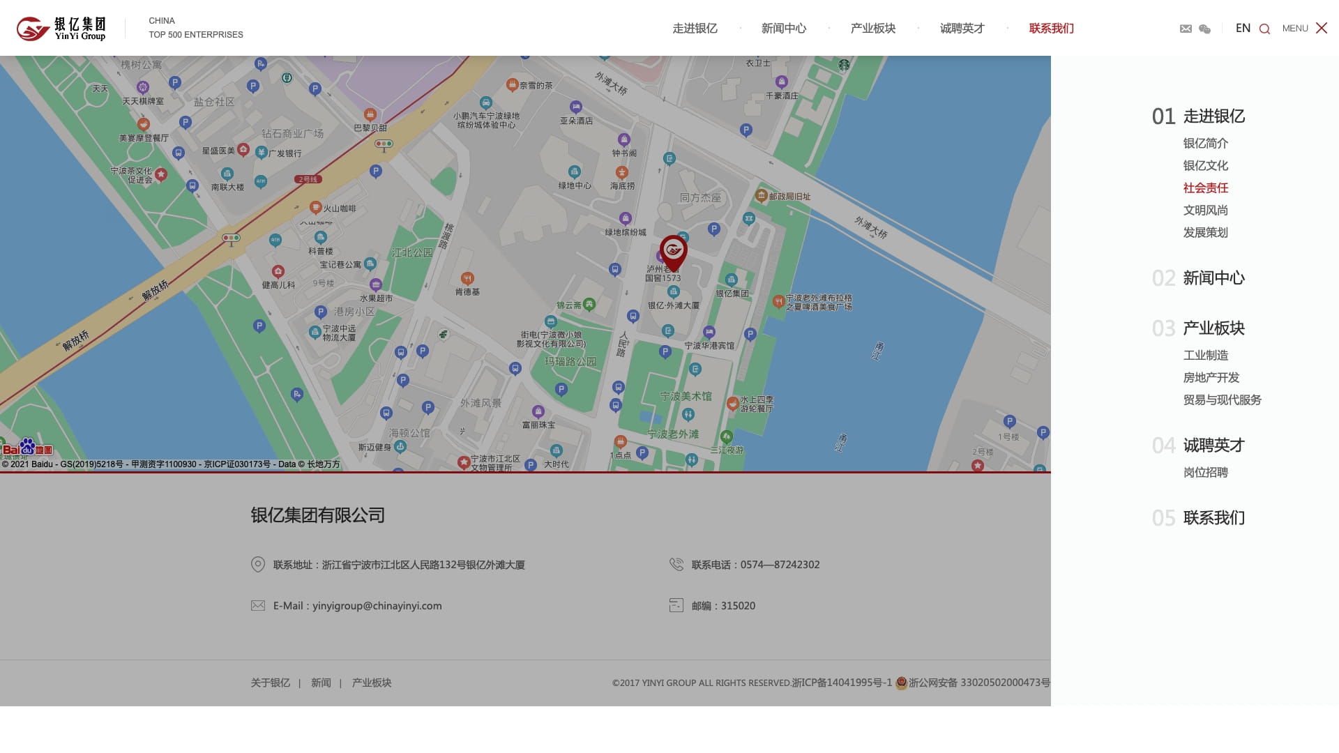Click the 火山咖啡 map marker icon
The width and height of the screenshot is (1339, 753).
pyautogui.click(x=315, y=208)
